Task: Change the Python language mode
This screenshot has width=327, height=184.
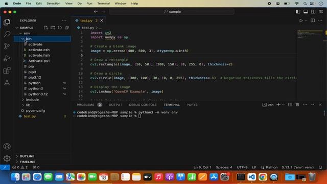Action: (x=271, y=167)
